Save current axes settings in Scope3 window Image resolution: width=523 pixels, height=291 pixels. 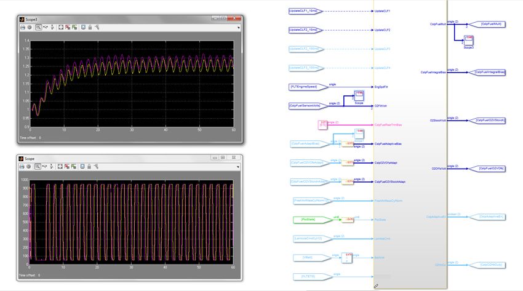[x=68, y=27]
